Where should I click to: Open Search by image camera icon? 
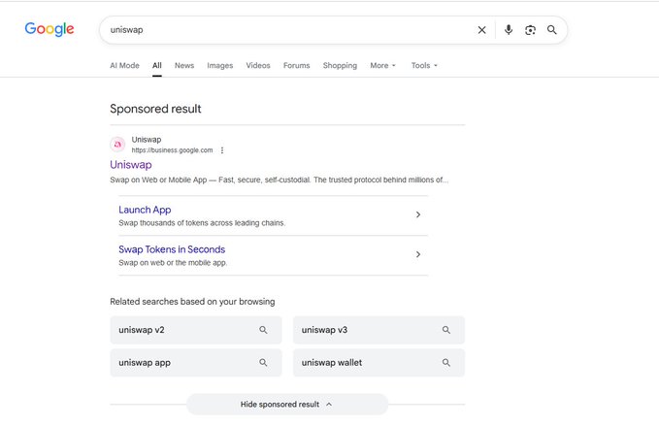click(530, 30)
